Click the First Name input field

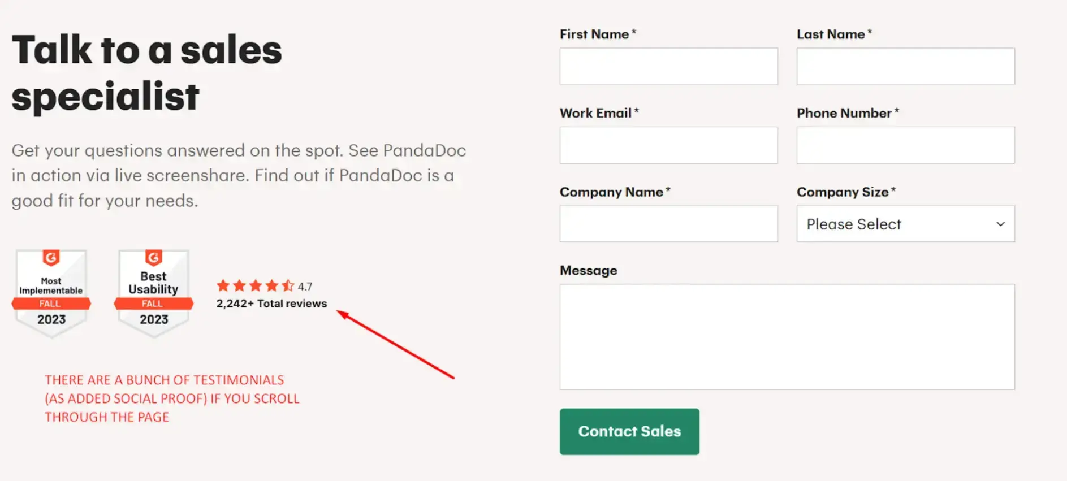point(668,66)
